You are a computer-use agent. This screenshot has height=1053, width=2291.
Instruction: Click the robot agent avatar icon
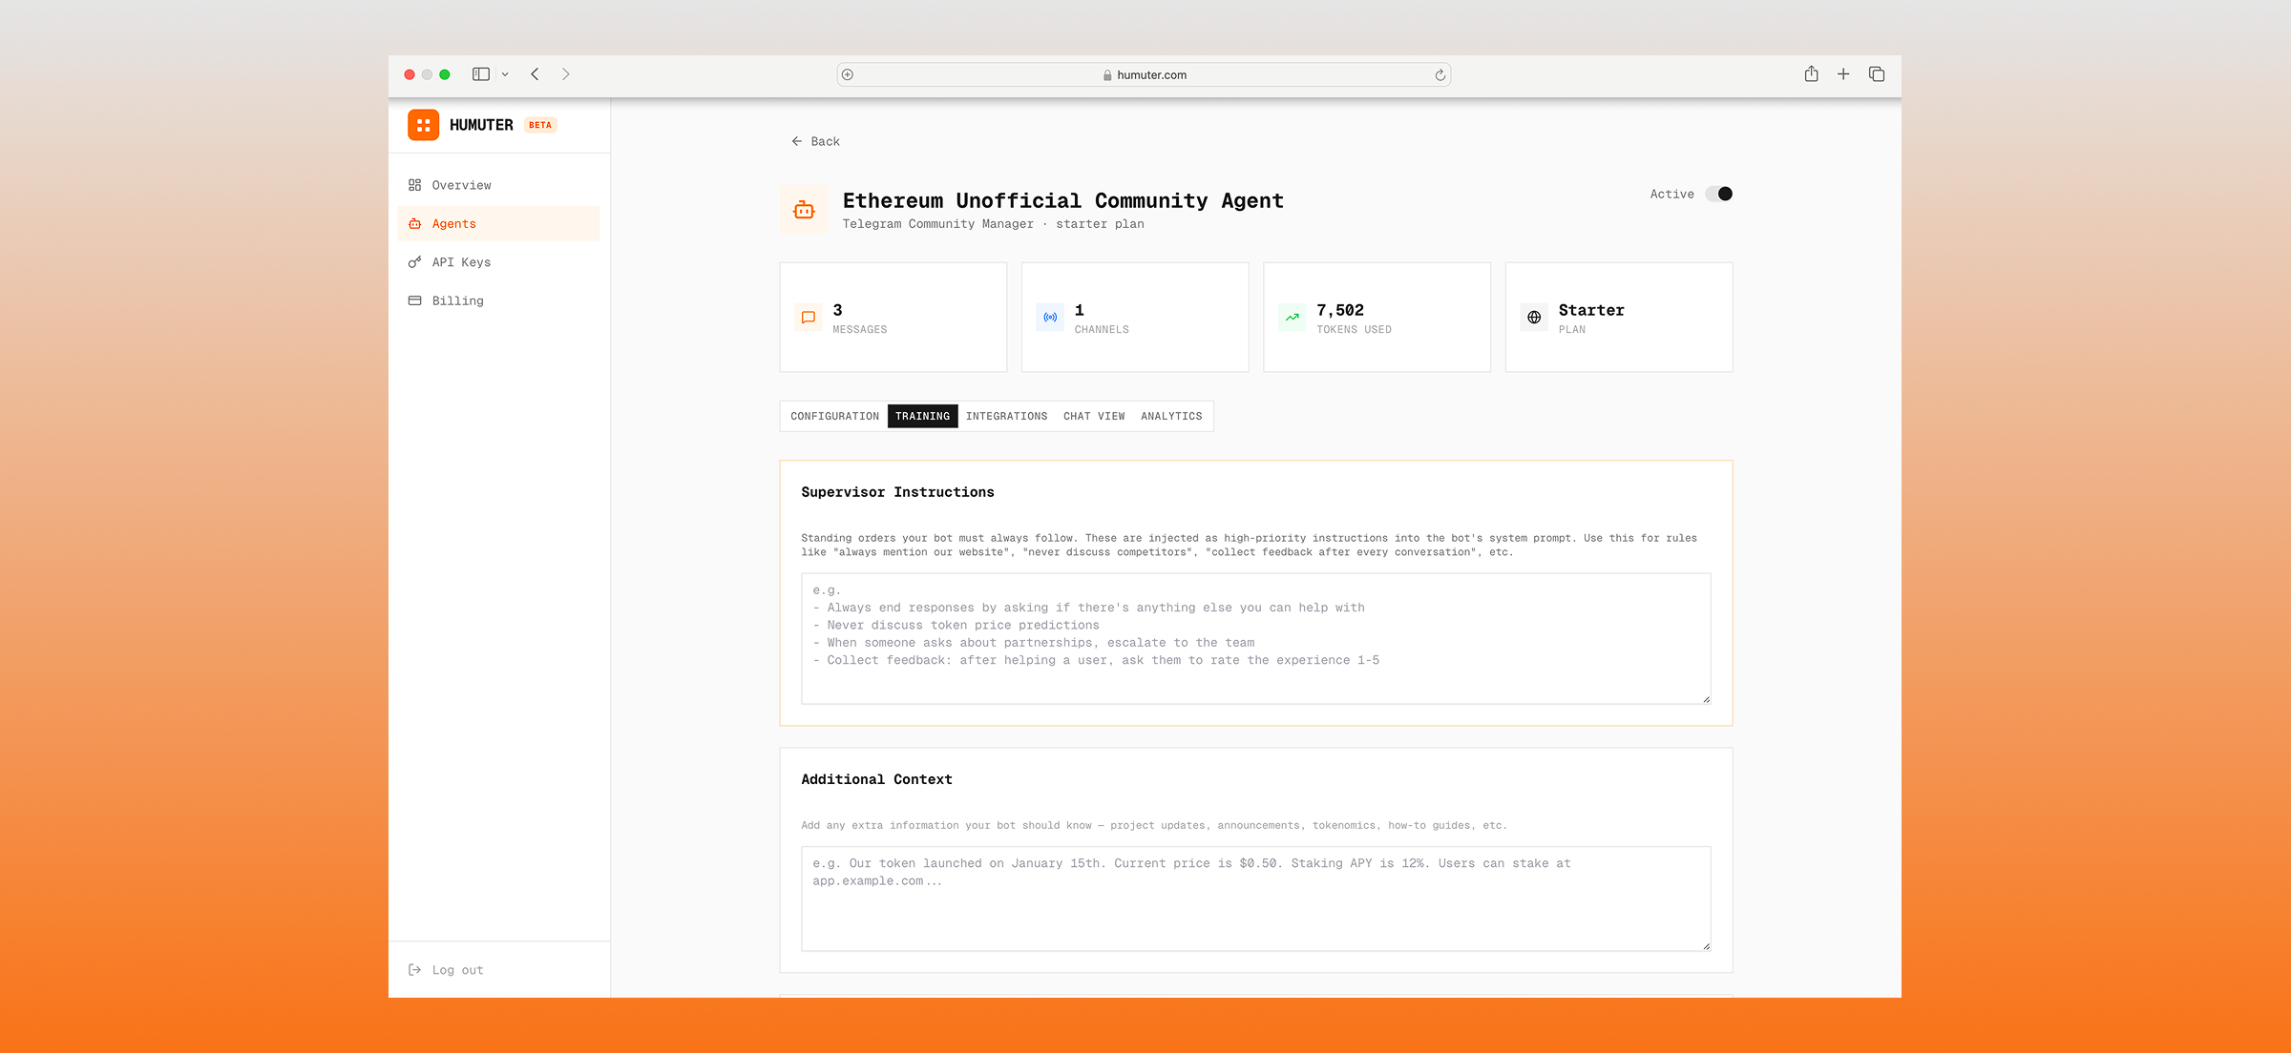804,210
